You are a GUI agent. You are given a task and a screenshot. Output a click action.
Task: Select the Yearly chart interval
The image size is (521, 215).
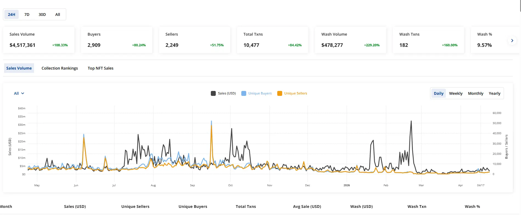[494, 93]
